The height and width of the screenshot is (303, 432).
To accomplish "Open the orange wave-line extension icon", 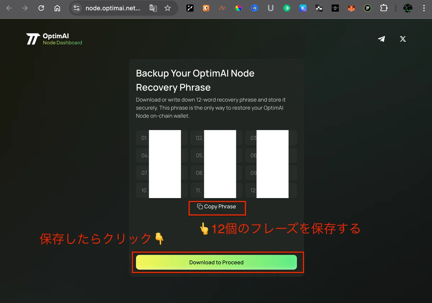I will [222, 8].
